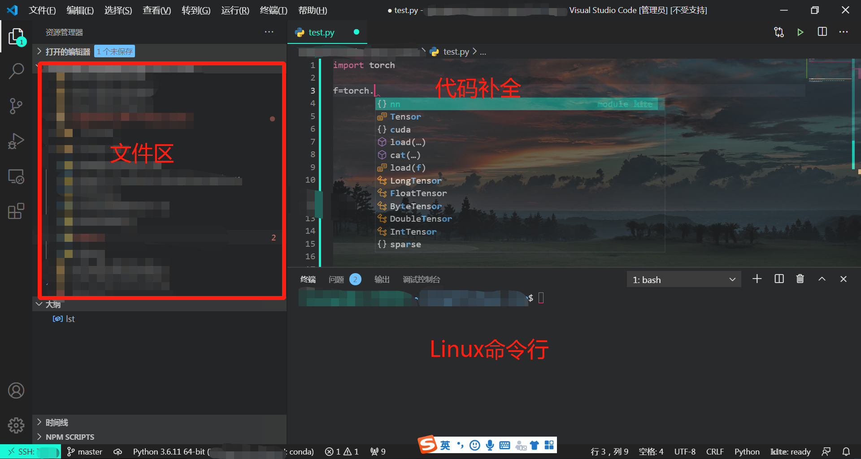Click kite: ready status
The image size is (861, 459).
coord(791,452)
